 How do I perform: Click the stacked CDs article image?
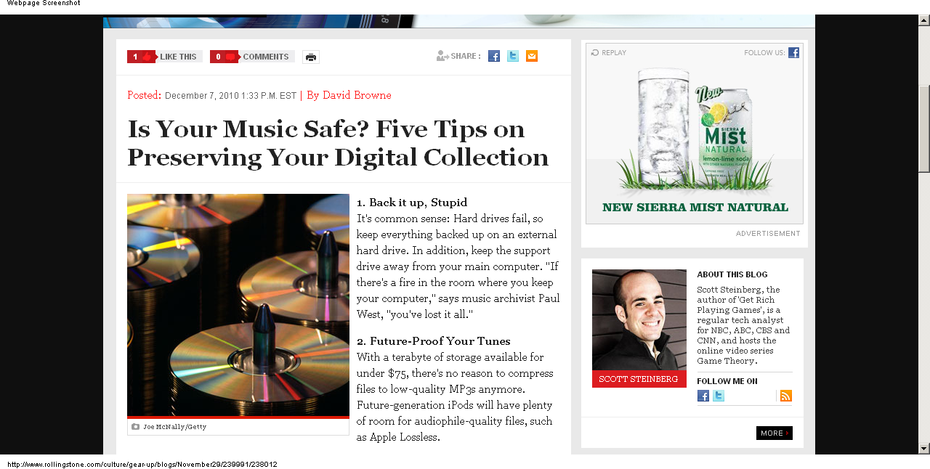coord(238,305)
